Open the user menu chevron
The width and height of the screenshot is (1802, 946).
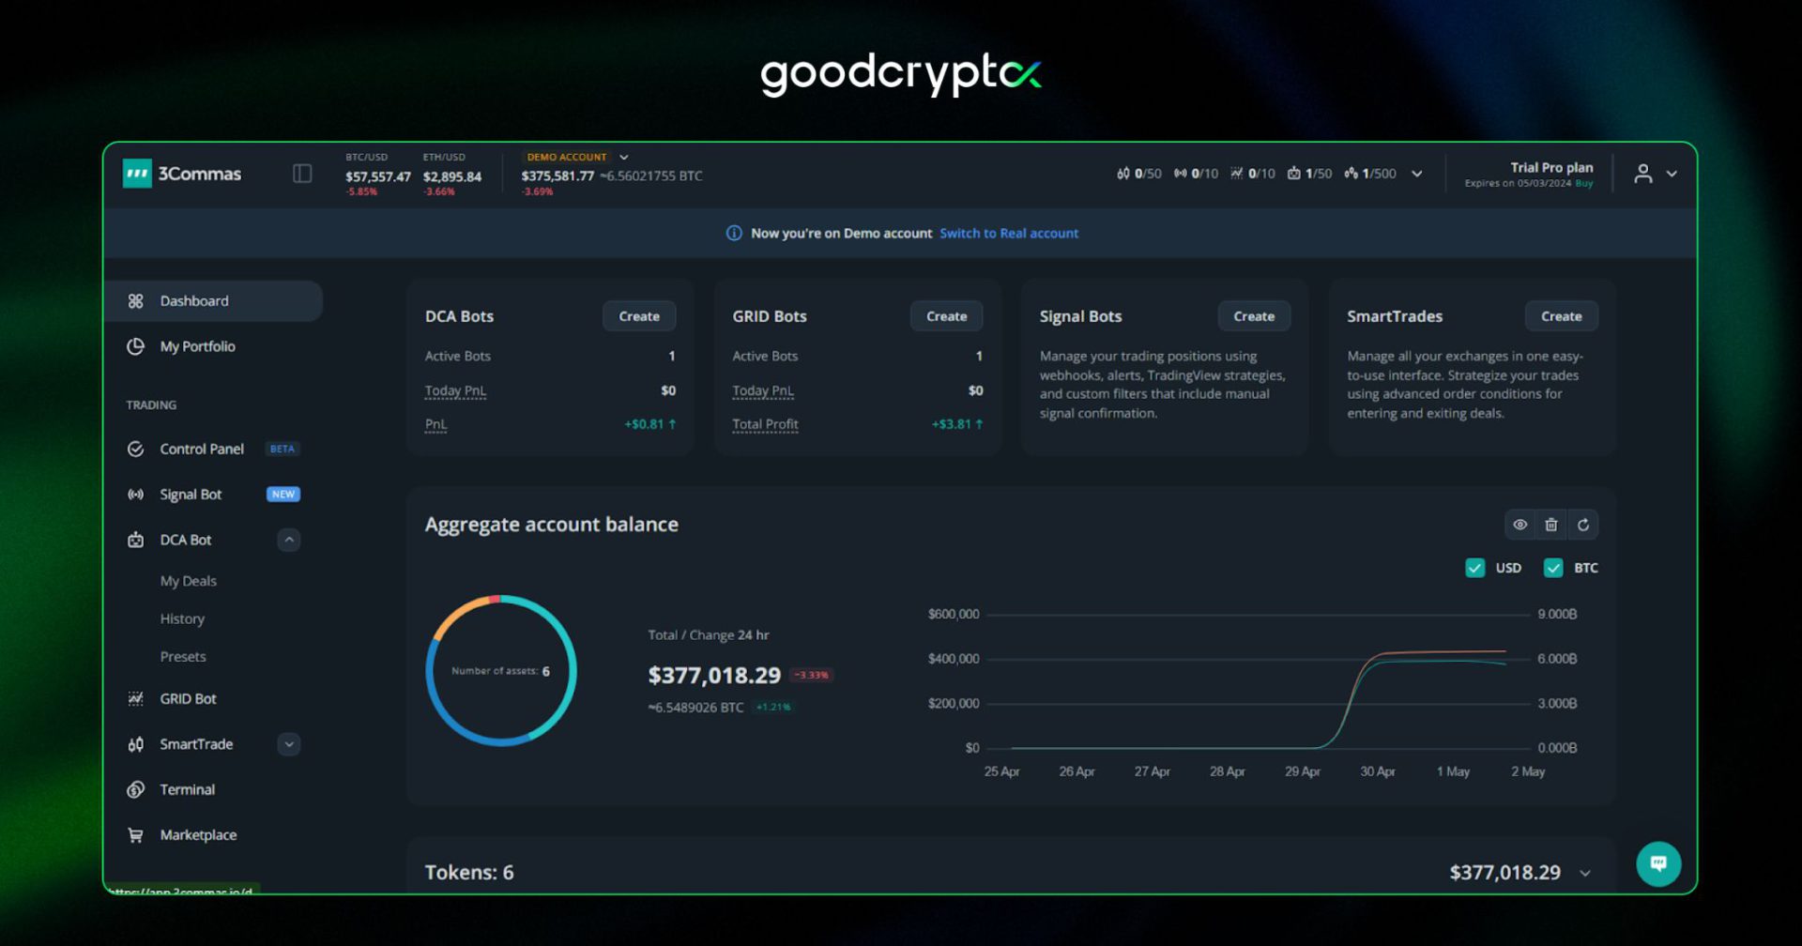[x=1672, y=174]
